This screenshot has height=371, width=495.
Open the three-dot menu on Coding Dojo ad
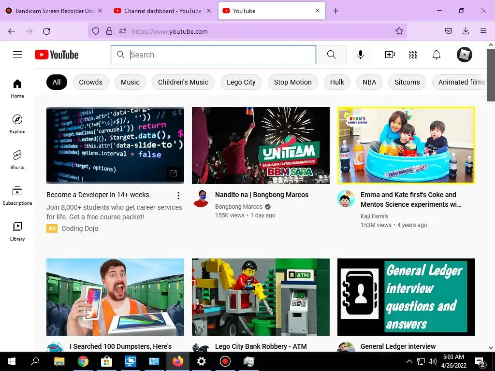pyautogui.click(x=178, y=196)
